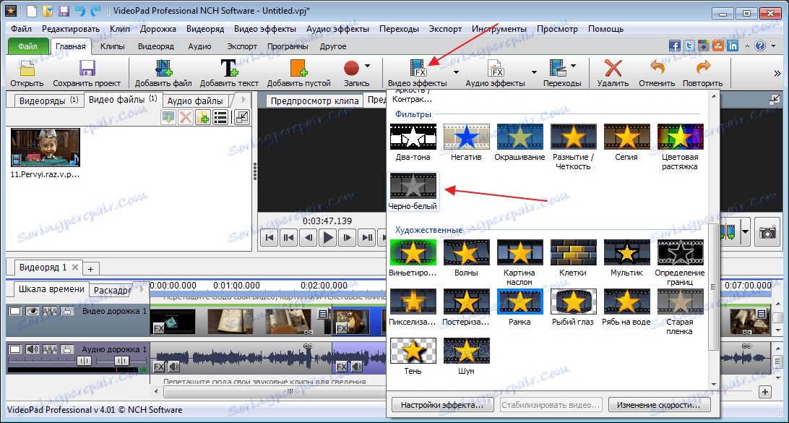789x423 pixels.
Task: Open the Запись dropdown arrow
Action: [367, 66]
